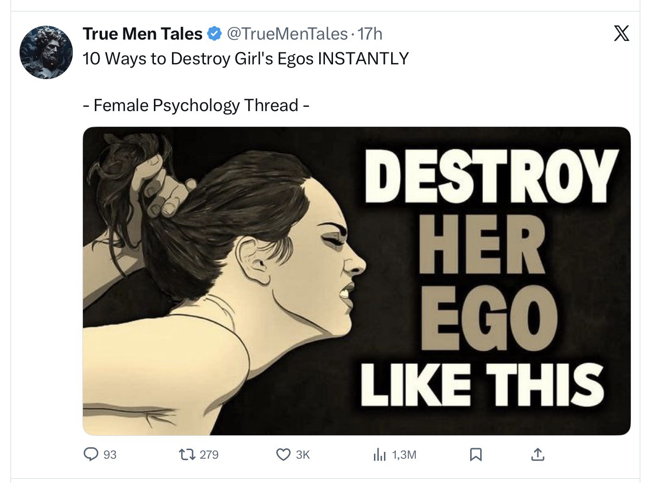This screenshot has width=666, height=483.
Task: Click the 93 replies count
Action: click(x=110, y=455)
